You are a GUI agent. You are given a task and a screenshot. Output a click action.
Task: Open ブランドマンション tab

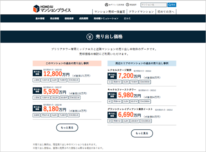click(141, 12)
